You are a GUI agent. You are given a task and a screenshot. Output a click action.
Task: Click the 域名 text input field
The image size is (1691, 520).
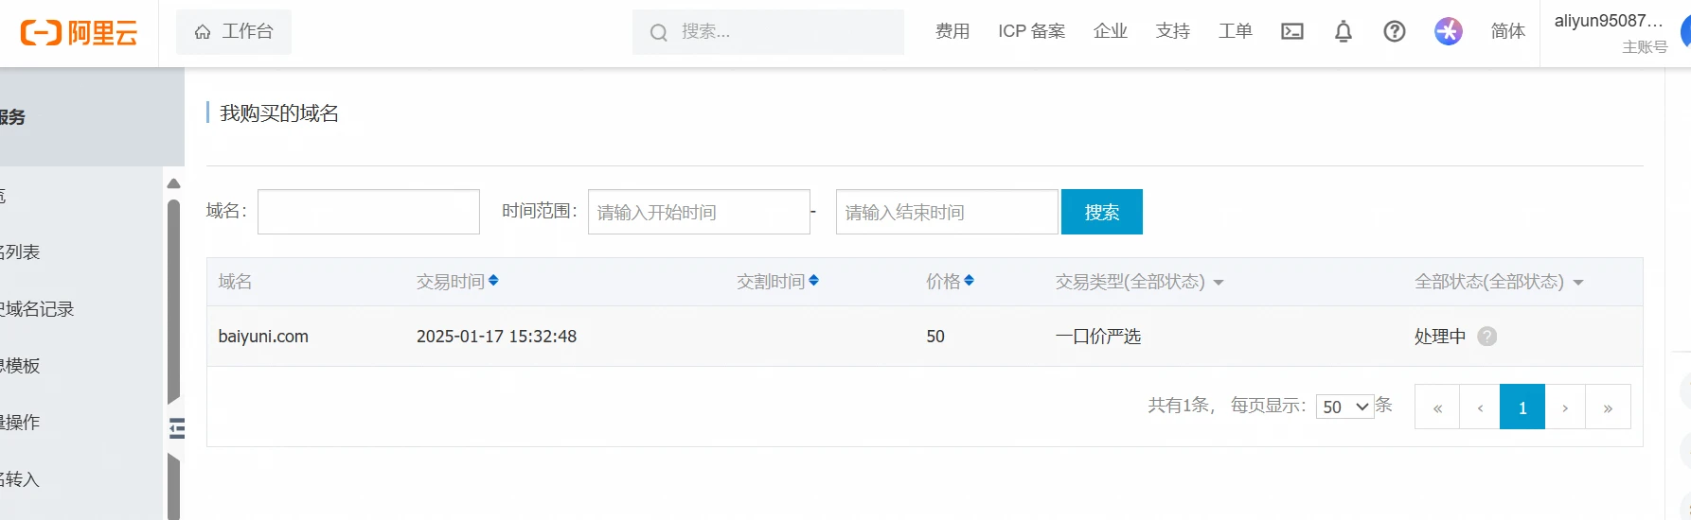(x=368, y=212)
